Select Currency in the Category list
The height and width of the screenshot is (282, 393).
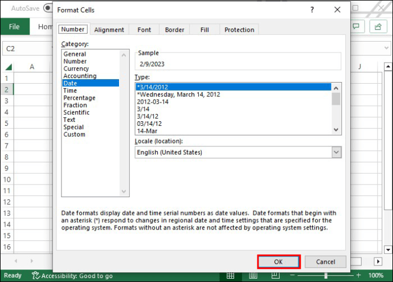(x=75, y=68)
